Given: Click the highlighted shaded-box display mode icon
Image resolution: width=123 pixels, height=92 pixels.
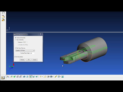Looking at the screenshot, I should pos(31,77).
